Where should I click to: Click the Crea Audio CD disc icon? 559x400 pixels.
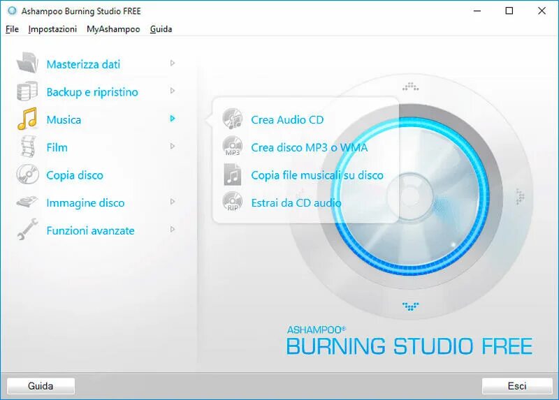(233, 119)
